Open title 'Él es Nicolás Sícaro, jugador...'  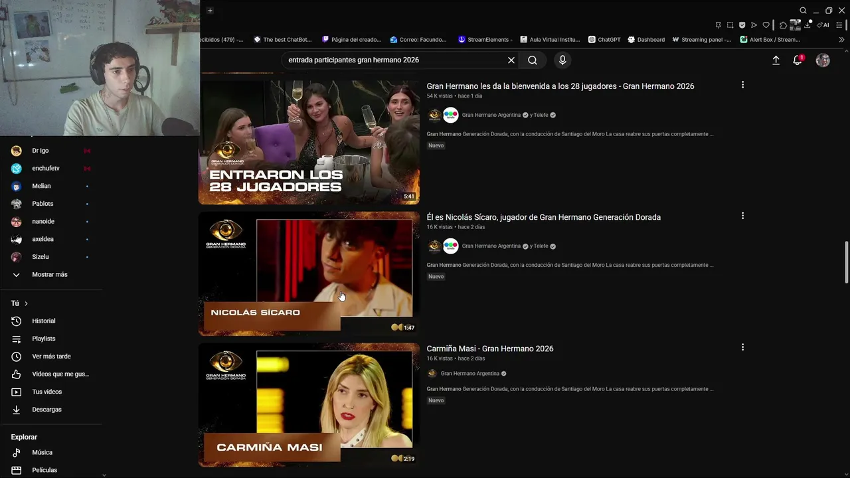click(543, 217)
